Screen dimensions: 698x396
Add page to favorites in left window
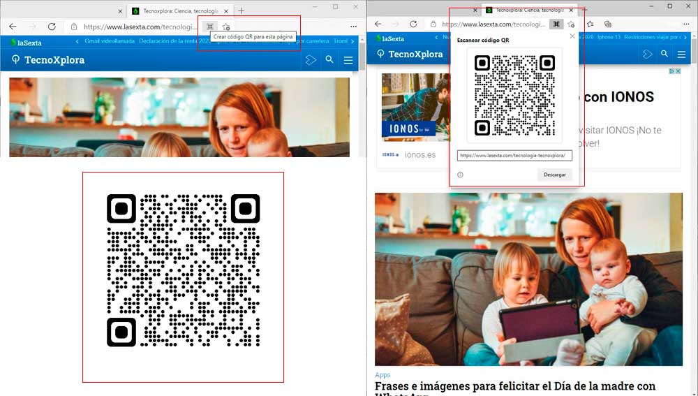pyautogui.click(x=226, y=27)
